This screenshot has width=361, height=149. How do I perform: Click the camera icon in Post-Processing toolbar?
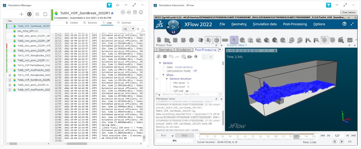(x=190, y=56)
